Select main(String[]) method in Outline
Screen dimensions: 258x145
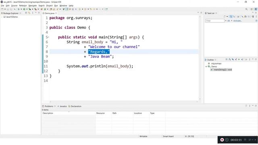coord(221,70)
